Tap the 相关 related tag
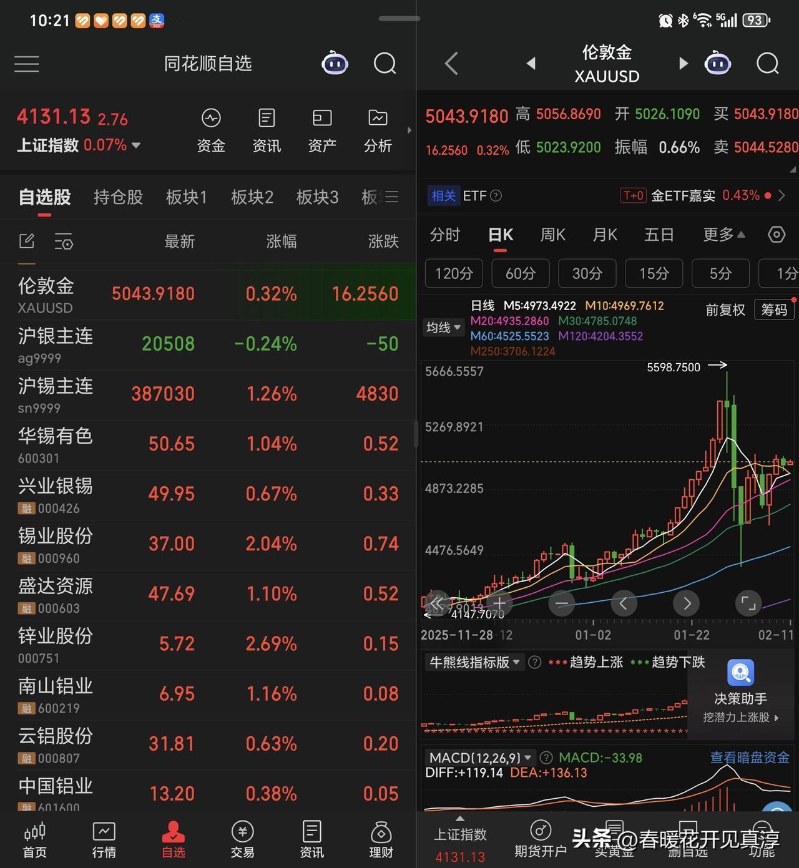 click(444, 196)
